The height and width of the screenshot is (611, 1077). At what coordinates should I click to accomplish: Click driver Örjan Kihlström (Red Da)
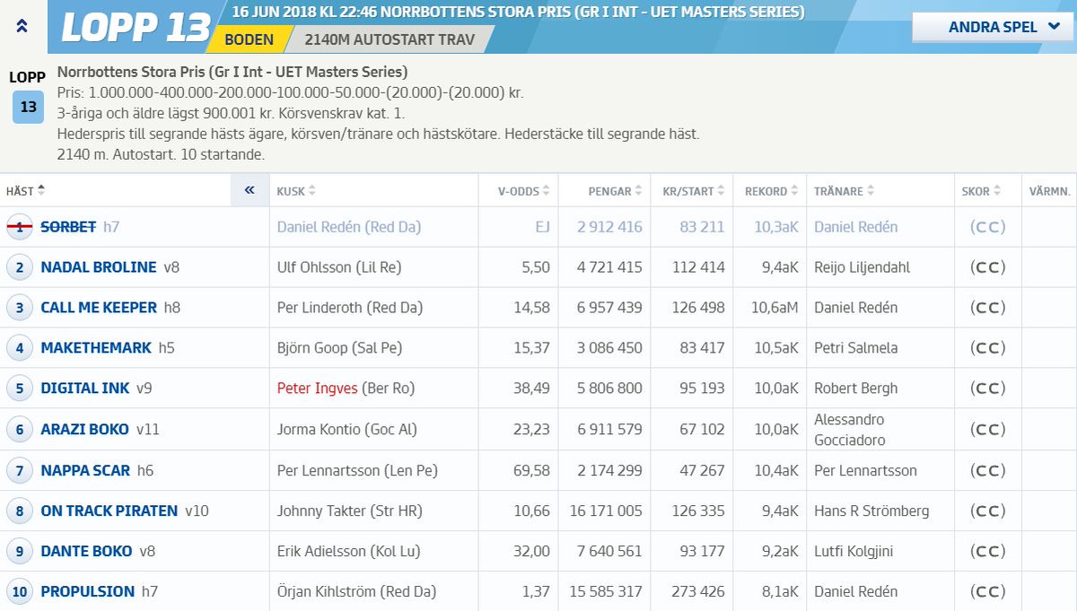[x=356, y=592]
